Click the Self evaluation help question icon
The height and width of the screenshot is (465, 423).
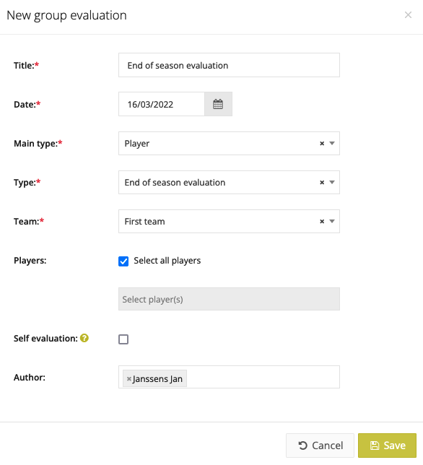[84, 338]
